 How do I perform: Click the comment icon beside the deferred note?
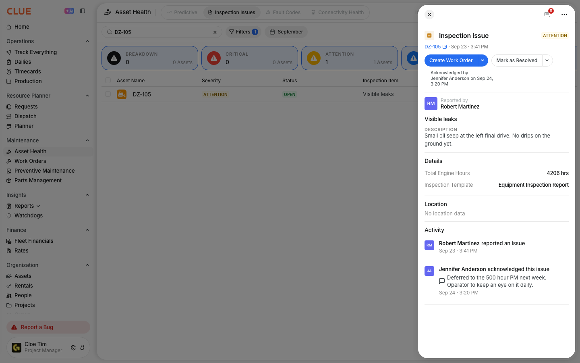(x=442, y=281)
